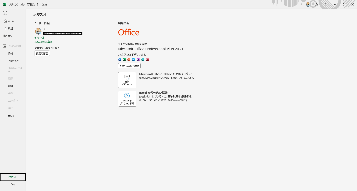Click the help question mark in the title bar
This screenshot has width=357, height=191.
(326, 4)
